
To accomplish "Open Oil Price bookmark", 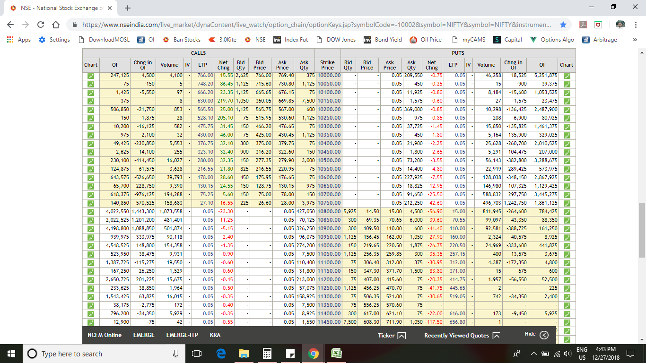I will (426, 40).
